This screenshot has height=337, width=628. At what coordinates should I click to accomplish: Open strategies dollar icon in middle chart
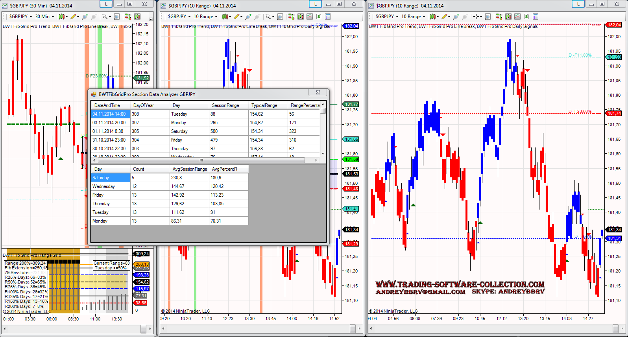point(319,17)
